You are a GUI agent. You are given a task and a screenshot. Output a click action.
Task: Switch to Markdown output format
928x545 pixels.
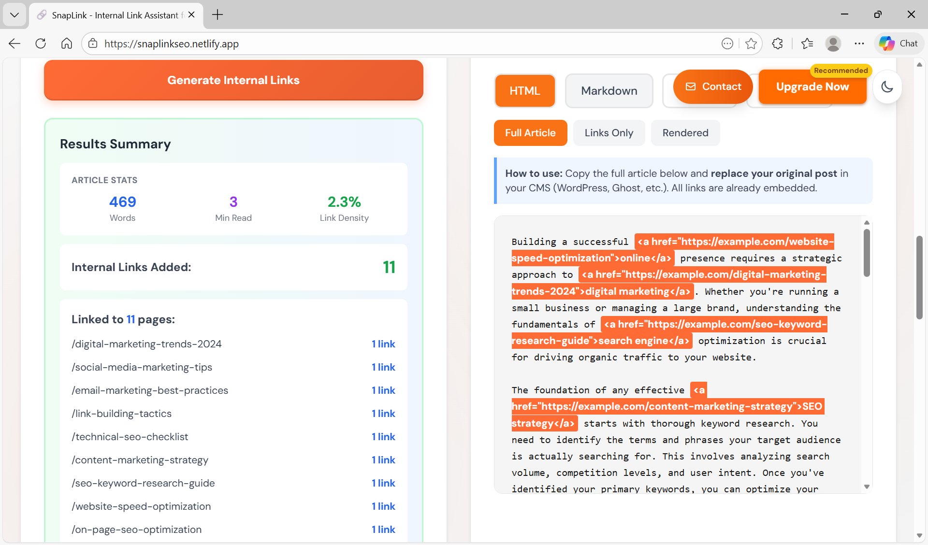[x=609, y=91]
